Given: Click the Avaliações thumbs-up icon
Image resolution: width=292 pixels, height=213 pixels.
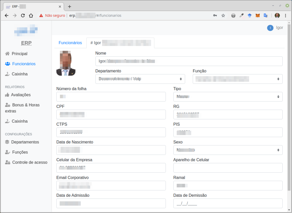Looking at the screenshot, I should [7, 95].
